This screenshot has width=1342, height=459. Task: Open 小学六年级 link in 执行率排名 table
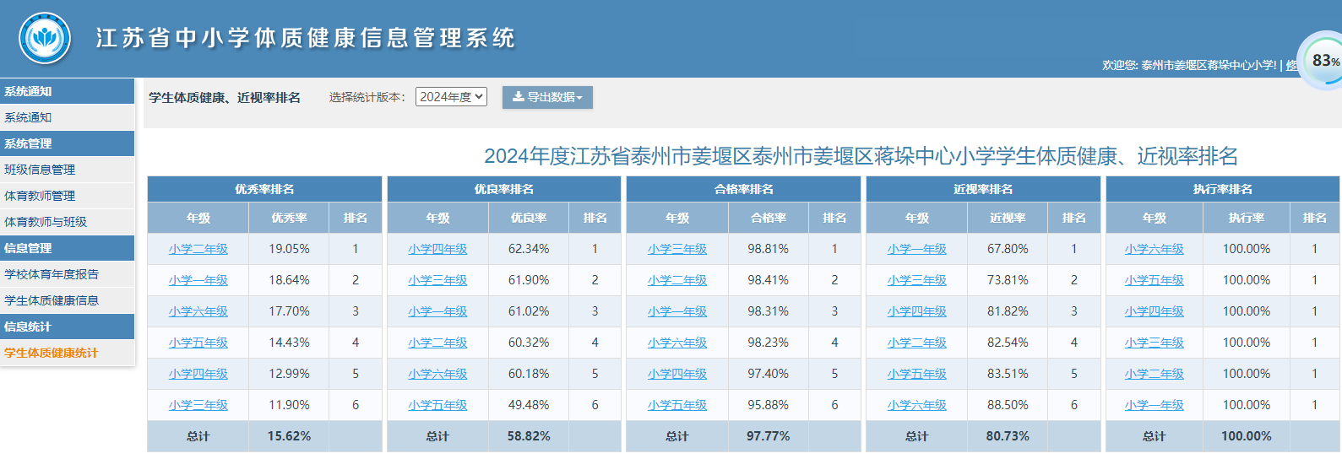(x=1155, y=249)
